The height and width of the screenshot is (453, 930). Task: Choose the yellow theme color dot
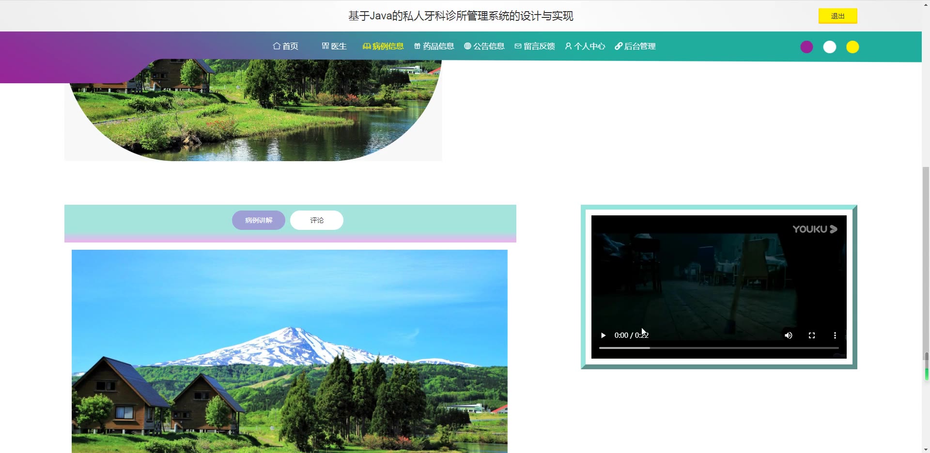click(852, 47)
